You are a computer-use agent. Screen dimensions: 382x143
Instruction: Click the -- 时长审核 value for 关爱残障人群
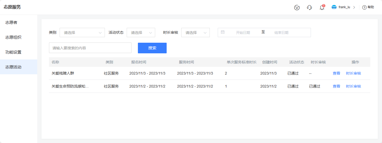click(310, 73)
